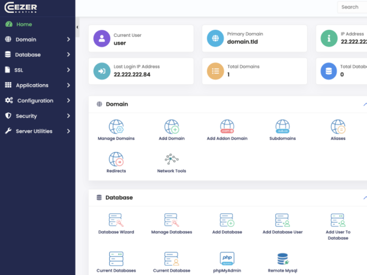Viewport: 367px width, 275px height.
Task: Launch phpMyAdmin
Action: click(x=227, y=260)
